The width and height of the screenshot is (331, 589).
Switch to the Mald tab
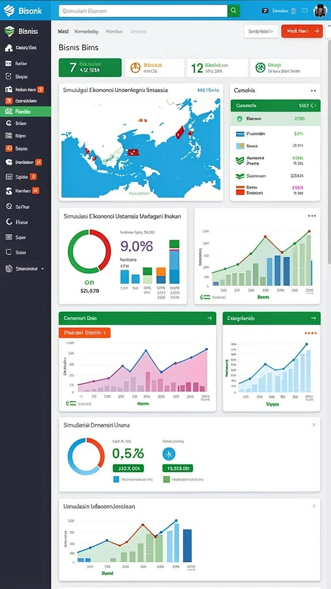tap(63, 32)
